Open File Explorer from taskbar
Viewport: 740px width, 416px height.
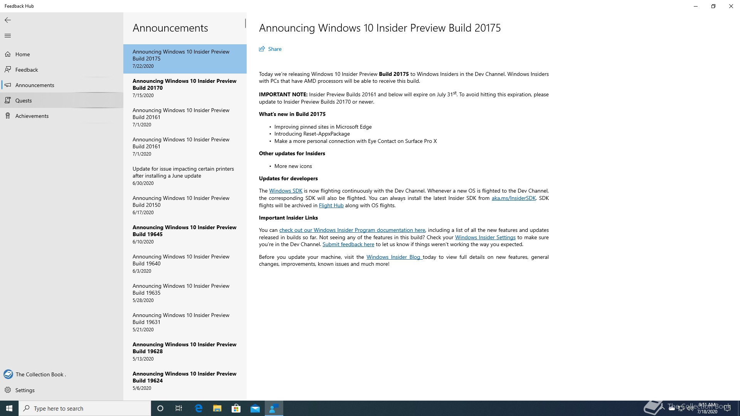(x=217, y=408)
